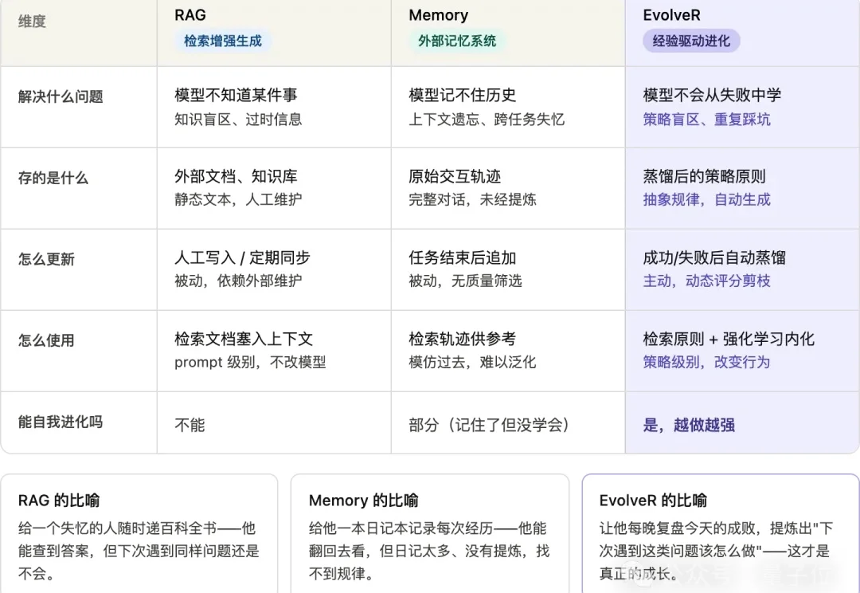The height and width of the screenshot is (593, 860).
Task: Click the text 检索文档塞入上下文
Action: (244, 339)
